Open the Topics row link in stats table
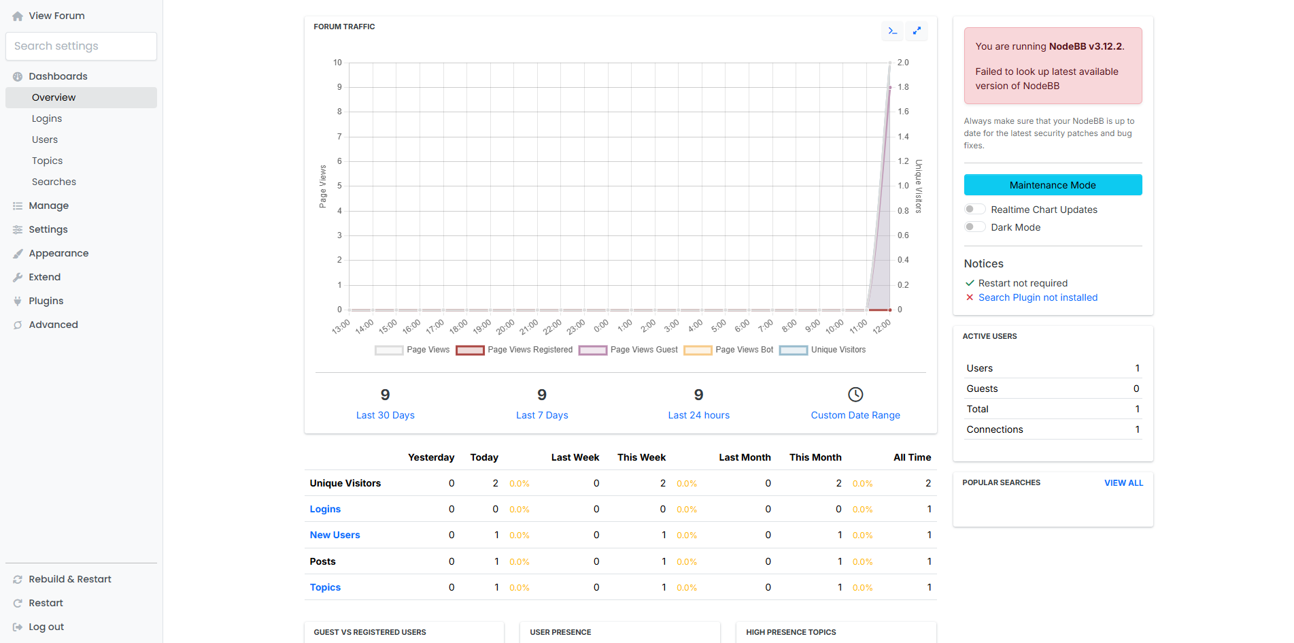 (325, 587)
